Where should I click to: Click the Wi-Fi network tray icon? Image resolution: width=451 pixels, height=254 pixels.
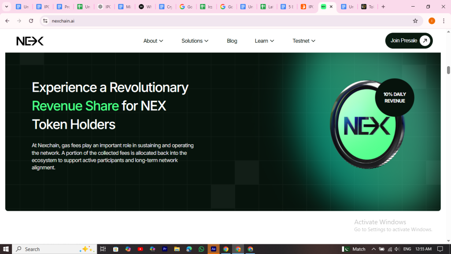390,249
